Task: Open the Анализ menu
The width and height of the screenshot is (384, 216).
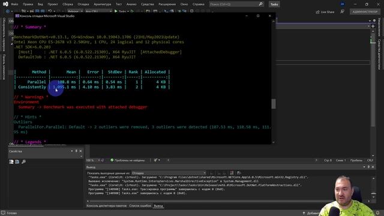Action: [131, 4]
